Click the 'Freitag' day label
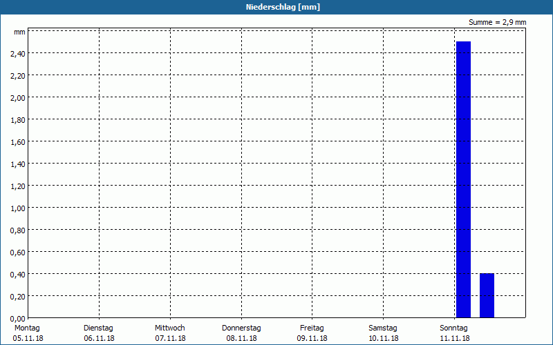Screen dimensions: 553x345 312,328
